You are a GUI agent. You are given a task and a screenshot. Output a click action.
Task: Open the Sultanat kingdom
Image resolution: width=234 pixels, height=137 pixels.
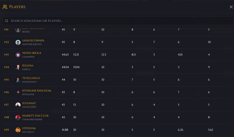29,103
